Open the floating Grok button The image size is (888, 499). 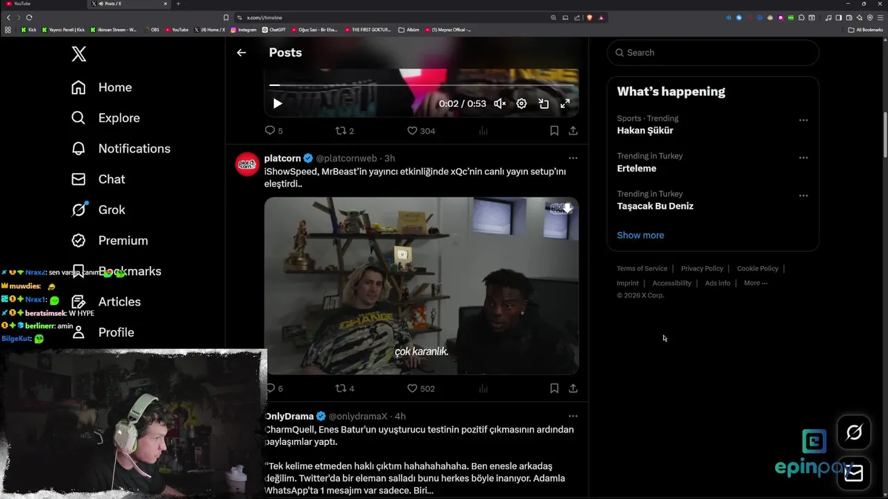[x=854, y=432]
